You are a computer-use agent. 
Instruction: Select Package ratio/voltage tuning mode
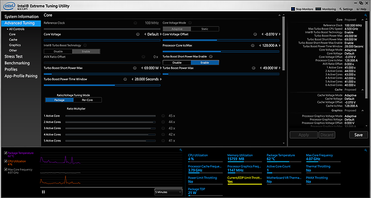59,100
